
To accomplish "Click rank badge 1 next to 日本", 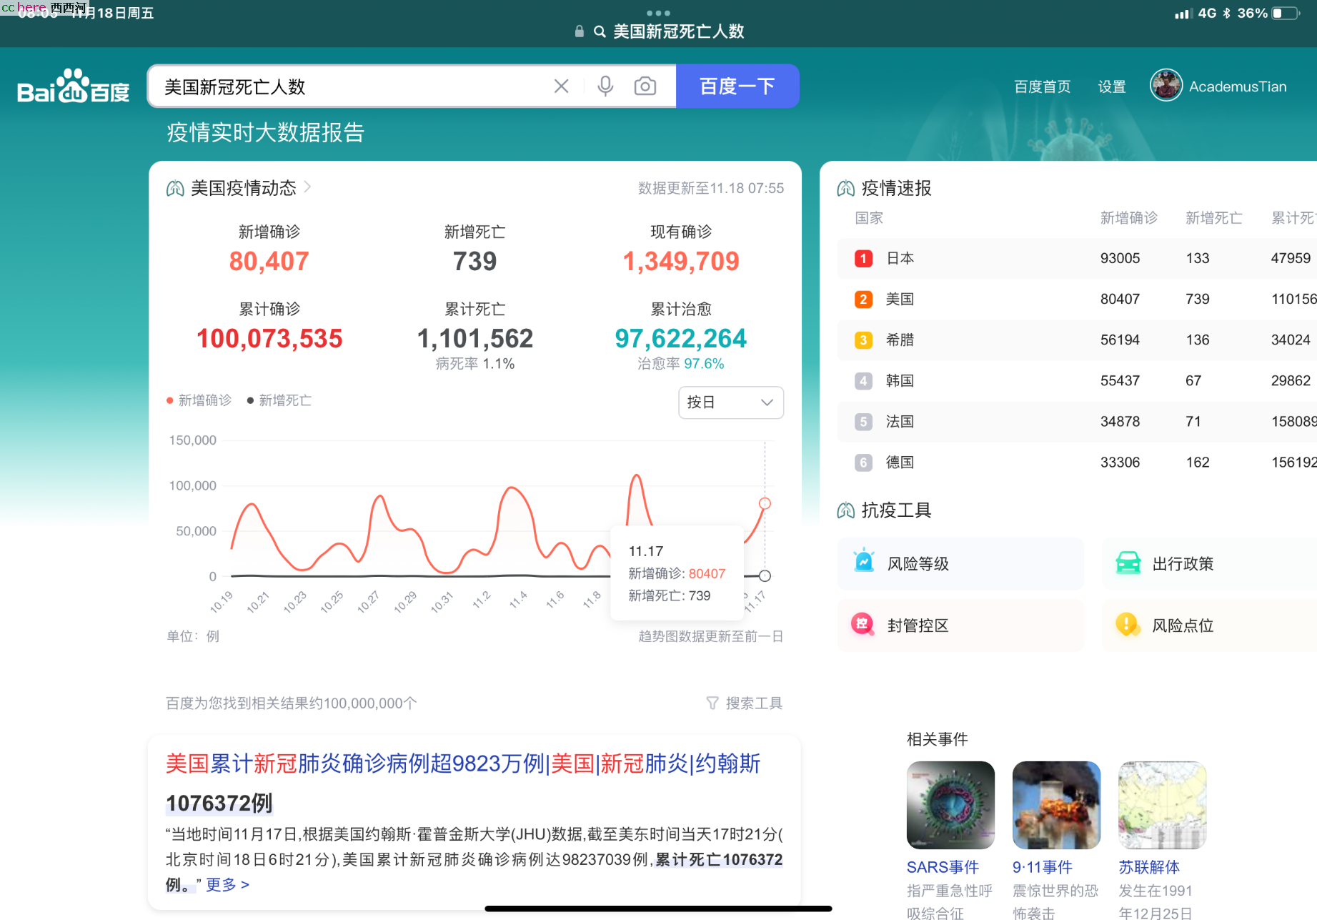I will (863, 258).
